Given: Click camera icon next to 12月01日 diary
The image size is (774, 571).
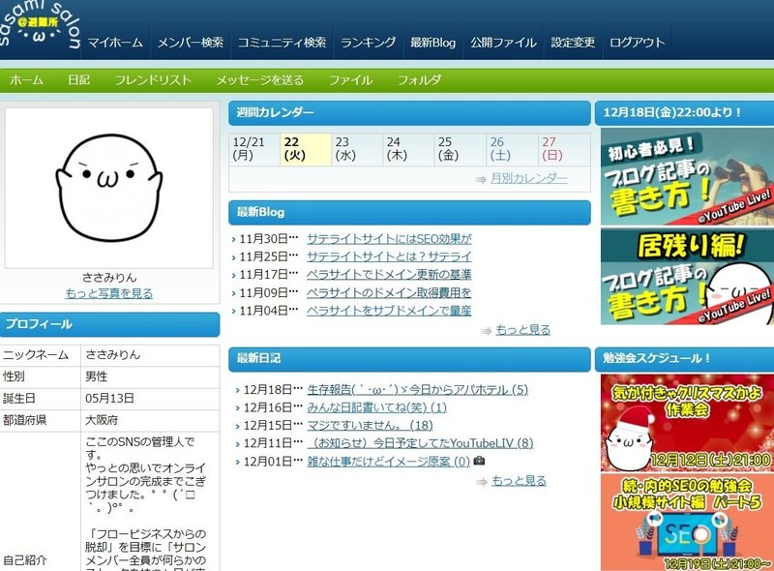Looking at the screenshot, I should click(x=479, y=461).
